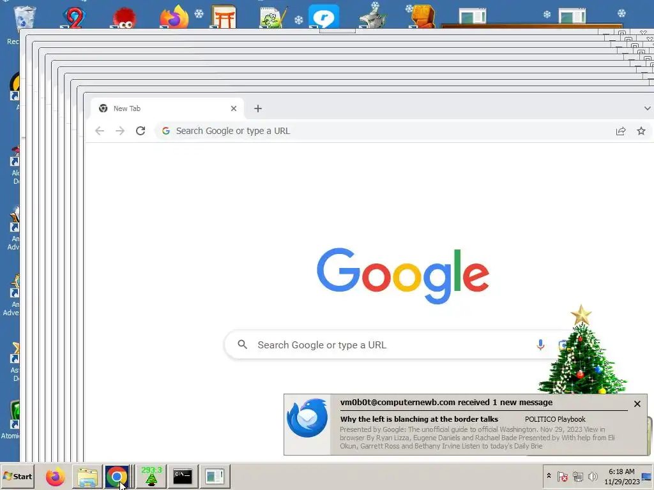
Task: Switch to the command prompt taskbar window
Action: 183,476
